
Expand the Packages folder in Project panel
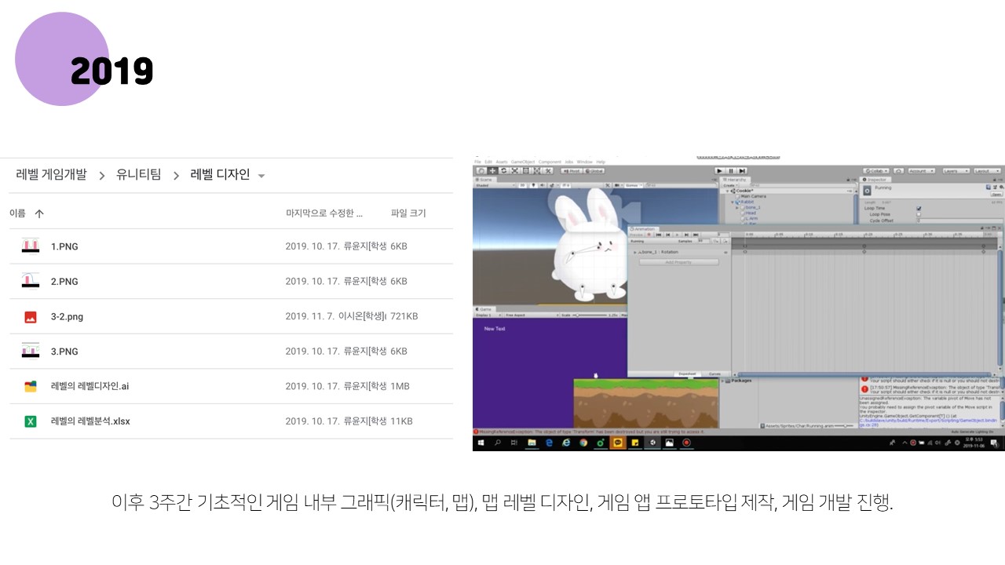pyautogui.click(x=722, y=381)
